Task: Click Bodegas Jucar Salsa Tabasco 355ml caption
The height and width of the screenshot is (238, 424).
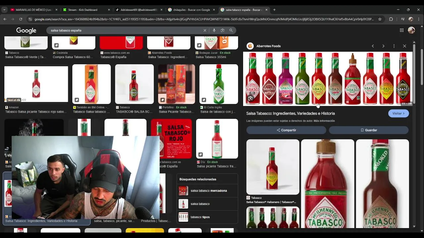Action: tap(211, 57)
